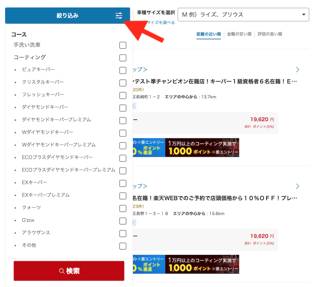Sort results by 金額の安い順
315x287 pixels.
tap(239, 34)
